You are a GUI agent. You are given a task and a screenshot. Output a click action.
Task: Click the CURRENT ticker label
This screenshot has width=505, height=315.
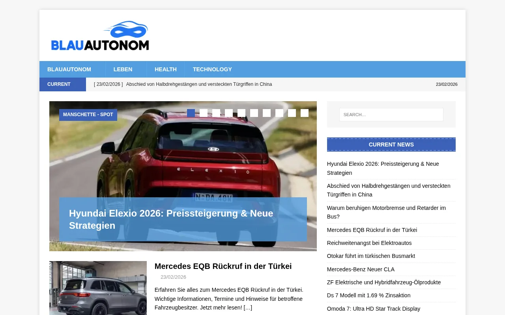coord(59,84)
